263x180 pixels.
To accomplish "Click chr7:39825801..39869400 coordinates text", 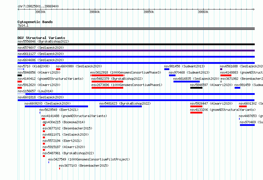I will pos(38,7).
